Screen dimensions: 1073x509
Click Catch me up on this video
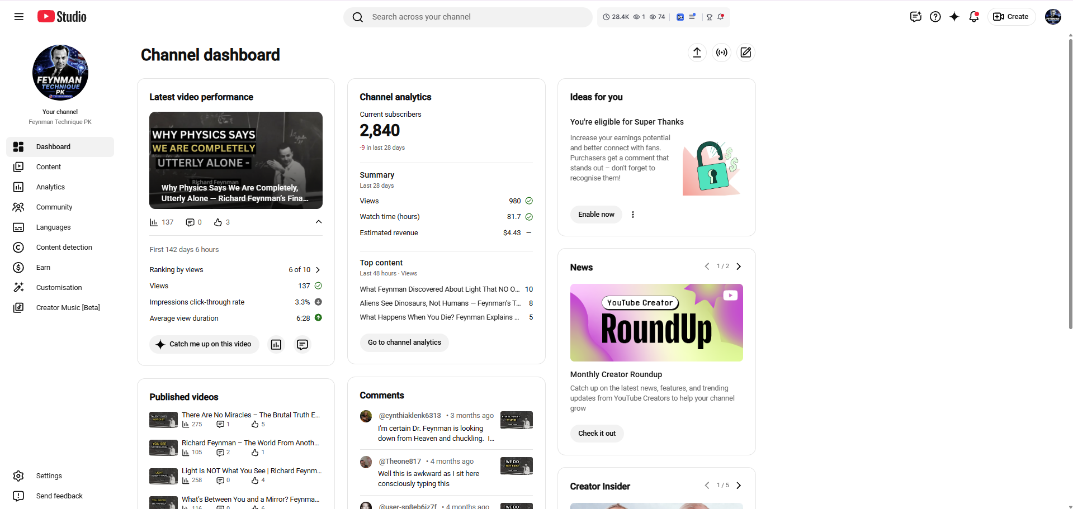tap(204, 344)
